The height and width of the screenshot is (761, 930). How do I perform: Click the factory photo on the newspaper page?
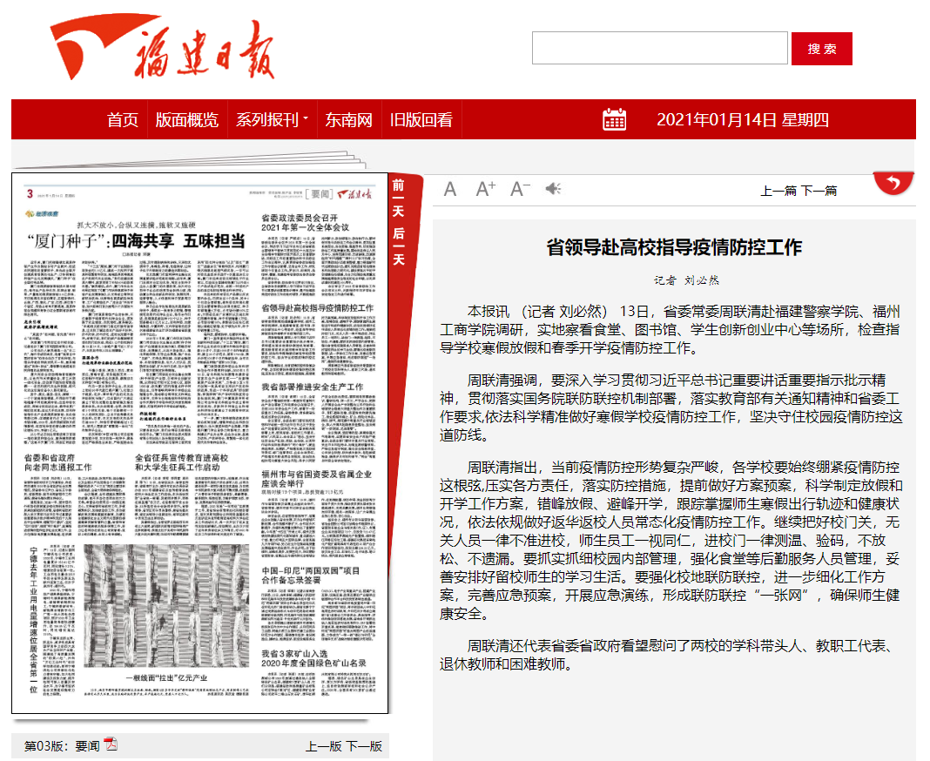click(166, 606)
